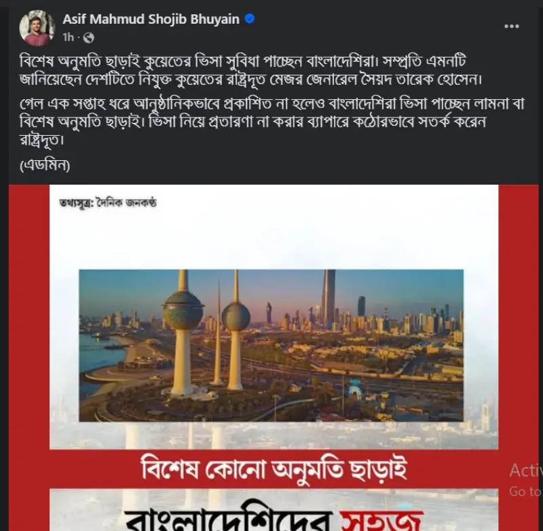The height and width of the screenshot is (531, 543).
Task: Open the three-dot post options menu
Action: pos(512,26)
